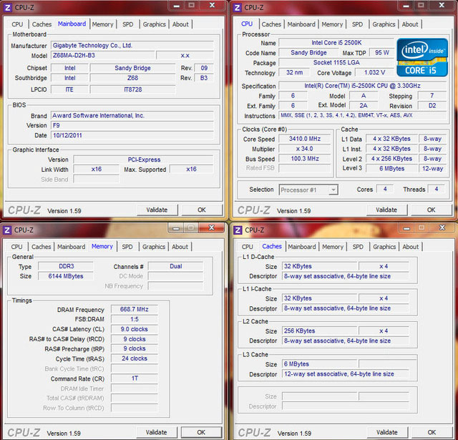
Task: Open About tab in Caches window
Action: pos(410,247)
